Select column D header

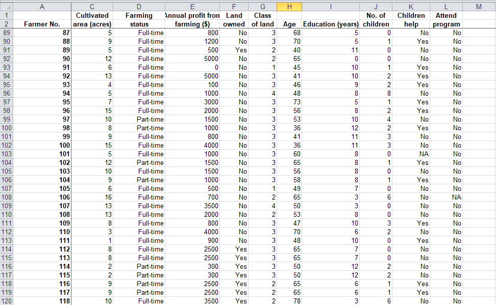tap(139, 7)
